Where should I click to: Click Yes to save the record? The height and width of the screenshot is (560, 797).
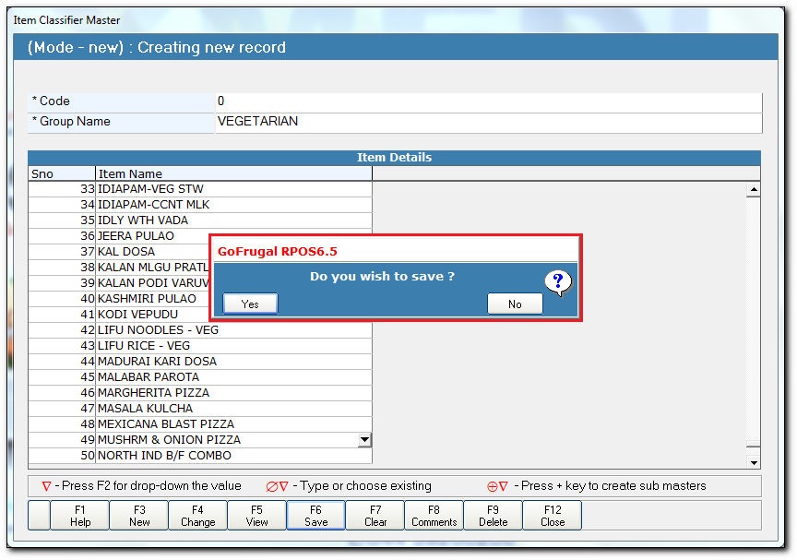tap(250, 304)
